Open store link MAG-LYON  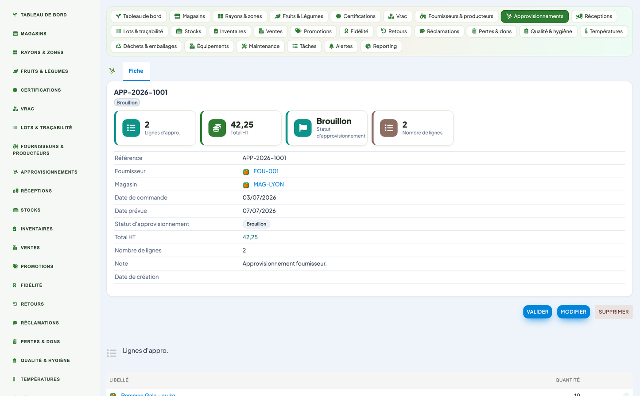click(x=268, y=184)
